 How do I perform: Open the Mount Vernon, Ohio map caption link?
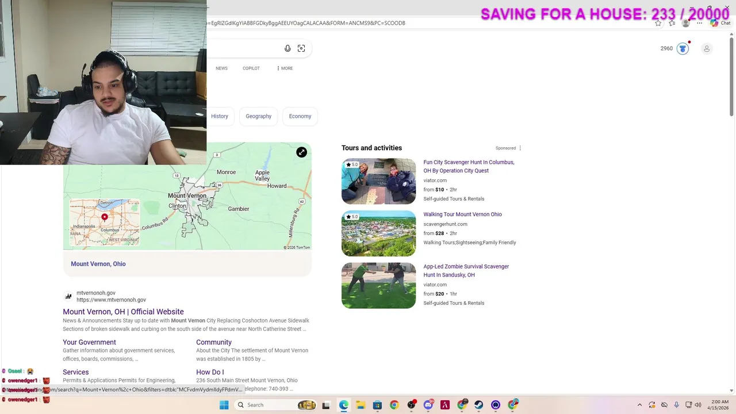pyautogui.click(x=98, y=264)
